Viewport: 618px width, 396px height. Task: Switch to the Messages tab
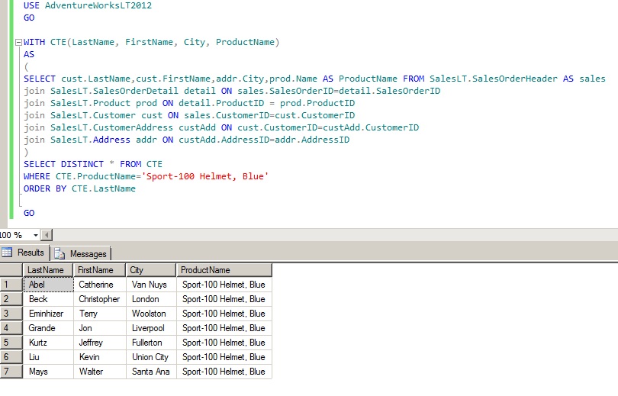point(81,254)
